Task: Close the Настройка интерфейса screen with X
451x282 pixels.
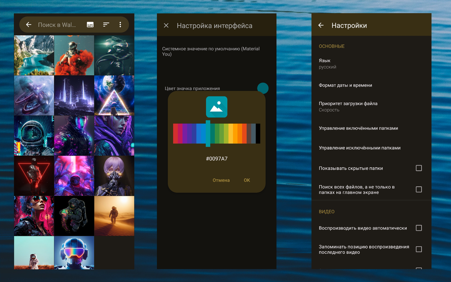Action: 166,26
